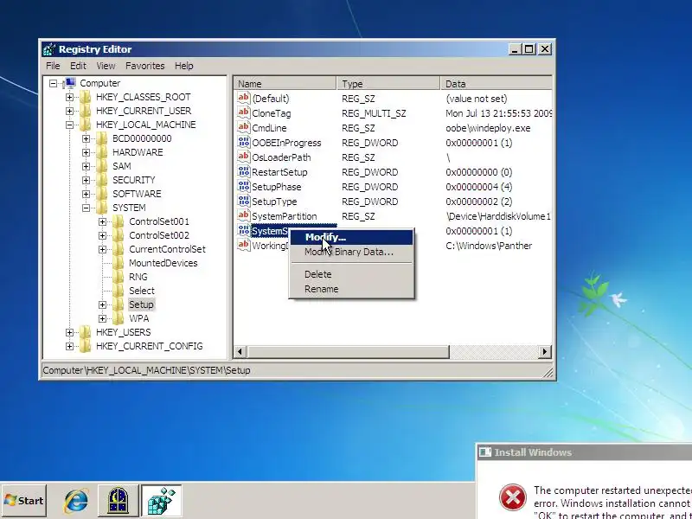692x519 pixels.
Task: Select the Computer icon in tree
Action: (69, 83)
